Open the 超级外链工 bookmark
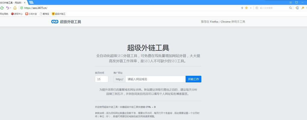The height and width of the screenshot is (120, 307). pos(59,14)
